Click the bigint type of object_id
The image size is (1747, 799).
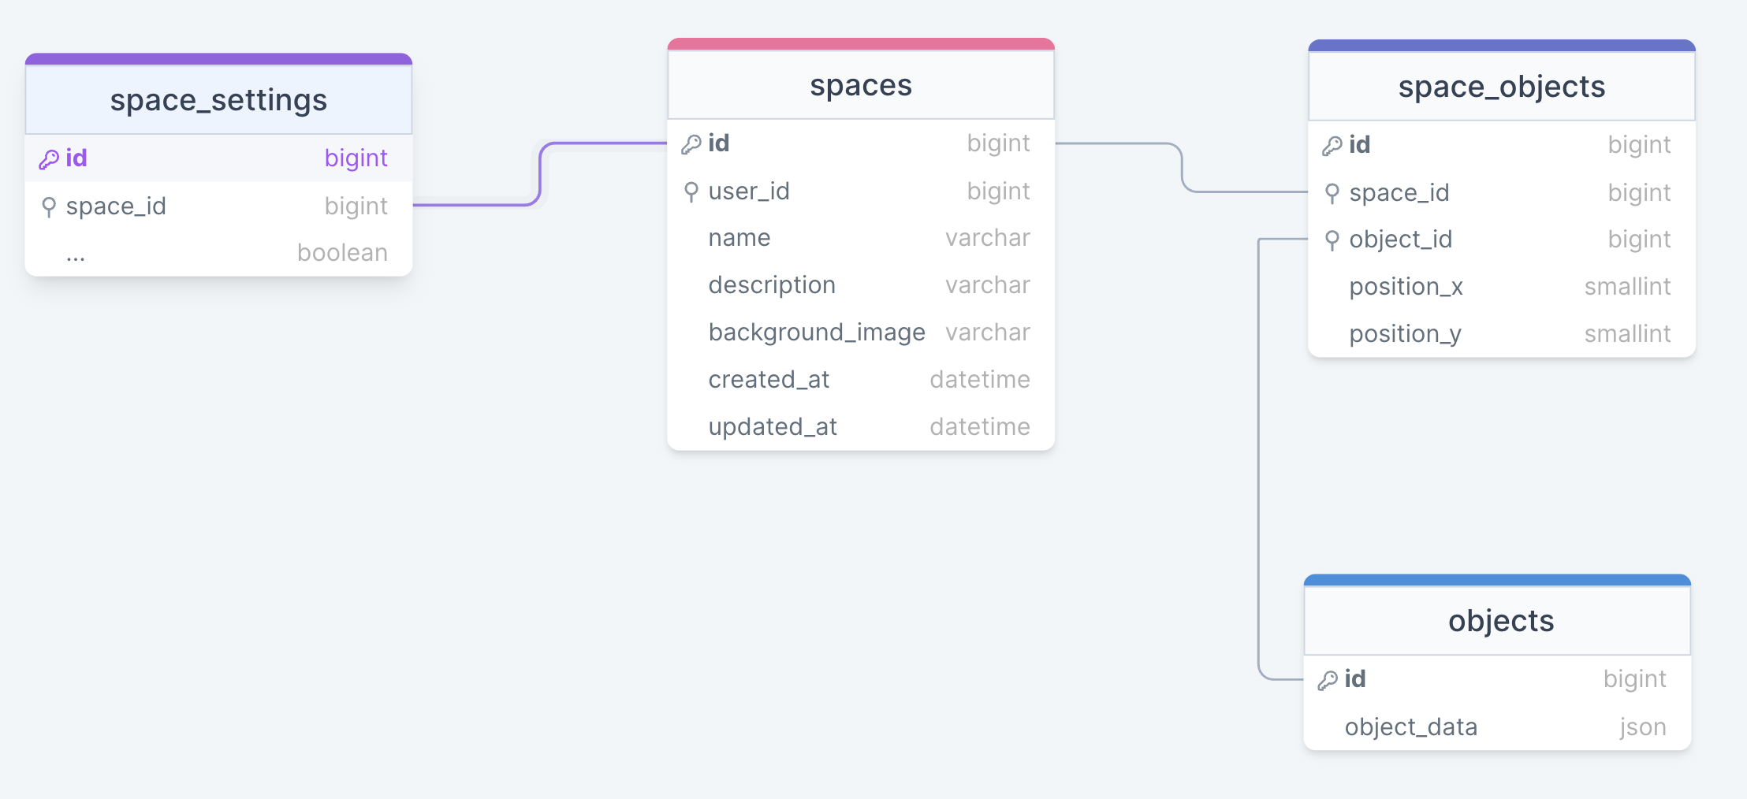[x=1639, y=240]
